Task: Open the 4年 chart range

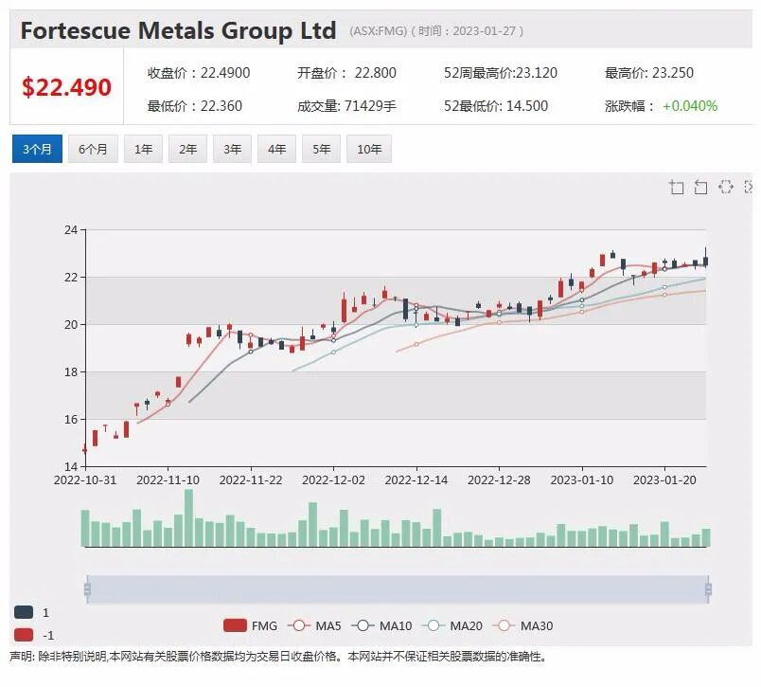Action: coord(276,149)
